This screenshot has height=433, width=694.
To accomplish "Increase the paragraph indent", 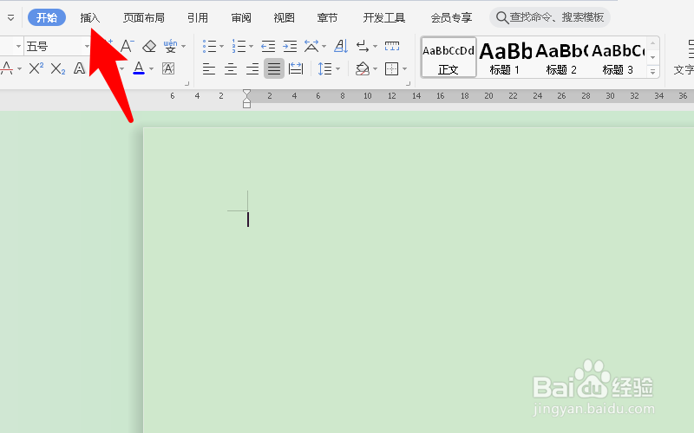I will pyautogui.click(x=290, y=46).
